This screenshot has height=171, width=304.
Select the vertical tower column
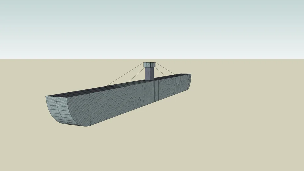pyautogui.click(x=149, y=74)
